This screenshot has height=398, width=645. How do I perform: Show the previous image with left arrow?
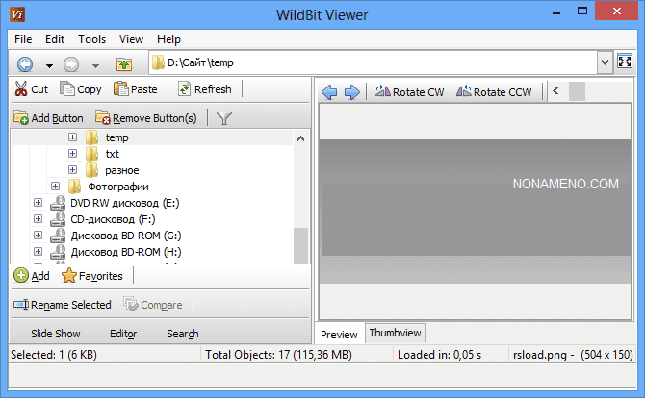coord(329,92)
